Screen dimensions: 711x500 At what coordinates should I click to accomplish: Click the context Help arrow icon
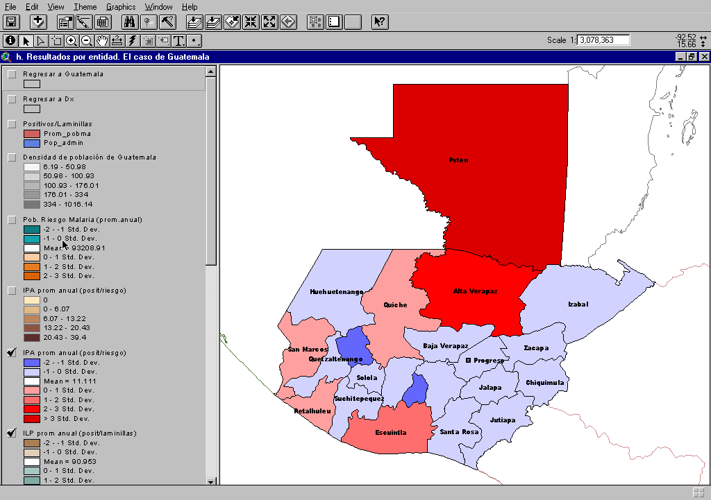click(379, 21)
